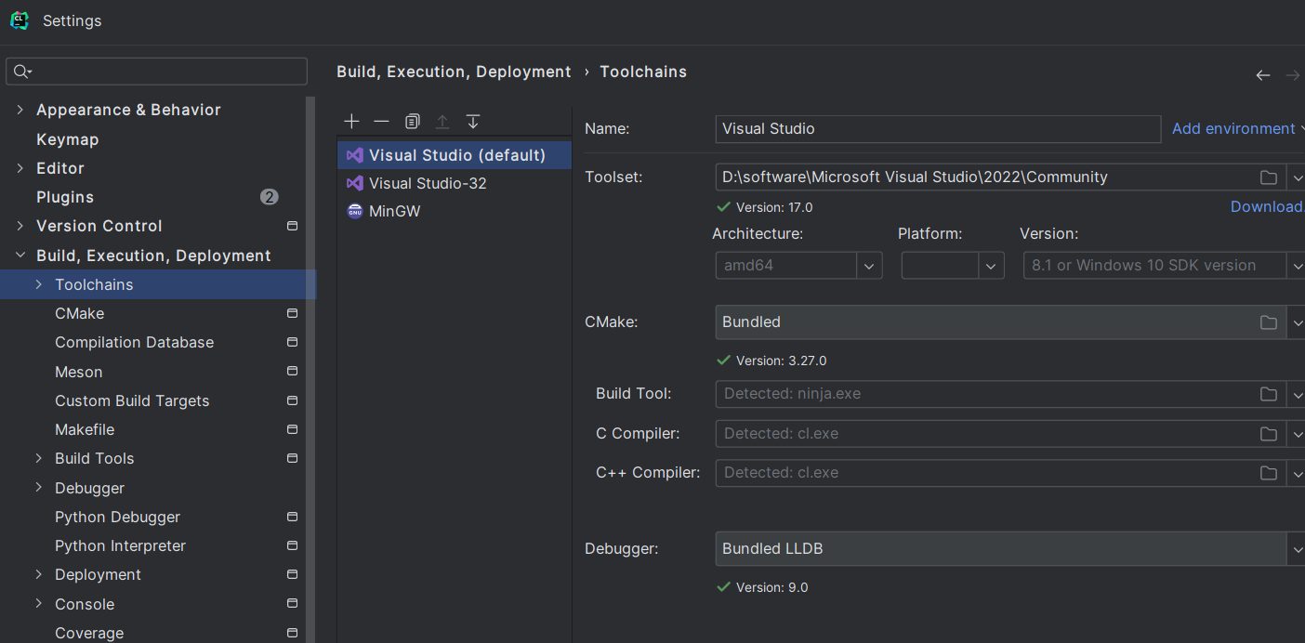The height and width of the screenshot is (643, 1305).
Task: Browse for C Compiler path
Action: [x=1269, y=434]
